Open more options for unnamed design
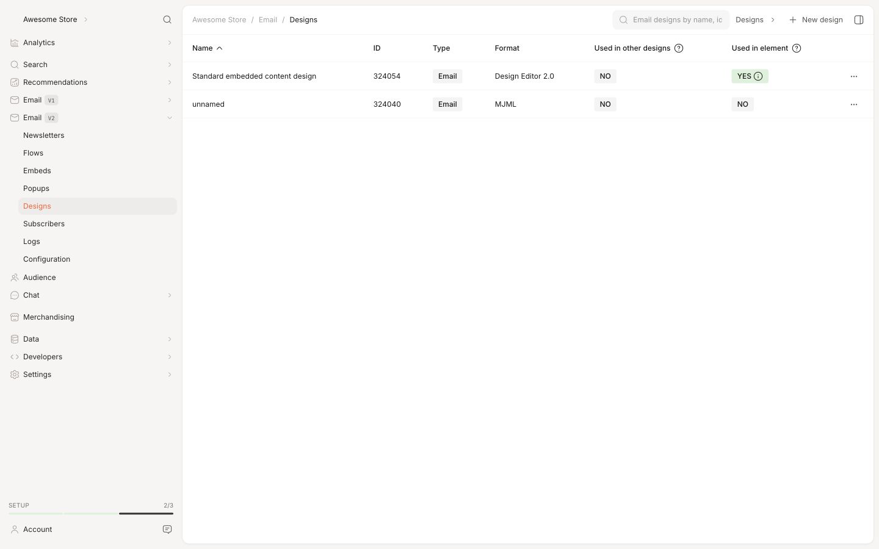 pos(854,104)
